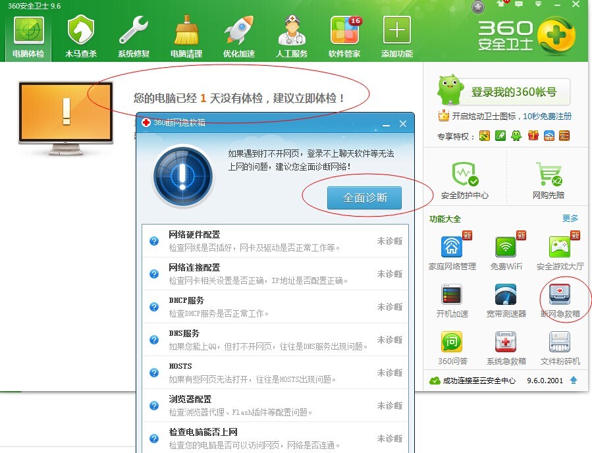The width and height of the screenshot is (592, 453).
Task: Click 未诊断 status of 检查电脑能否上网 row
Action: (390, 439)
